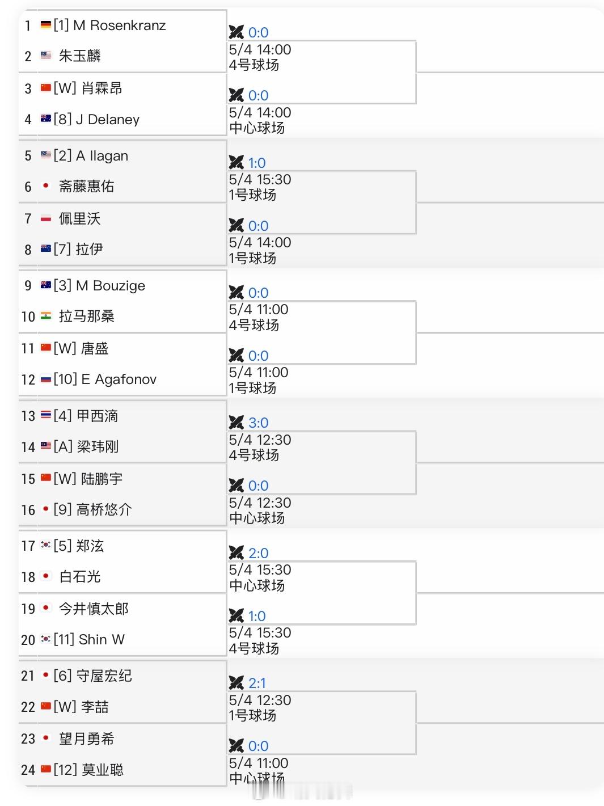Image resolution: width=604 pixels, height=806 pixels.
Task: Open the 2:0 score for 郑泫 match
Action: click(259, 553)
